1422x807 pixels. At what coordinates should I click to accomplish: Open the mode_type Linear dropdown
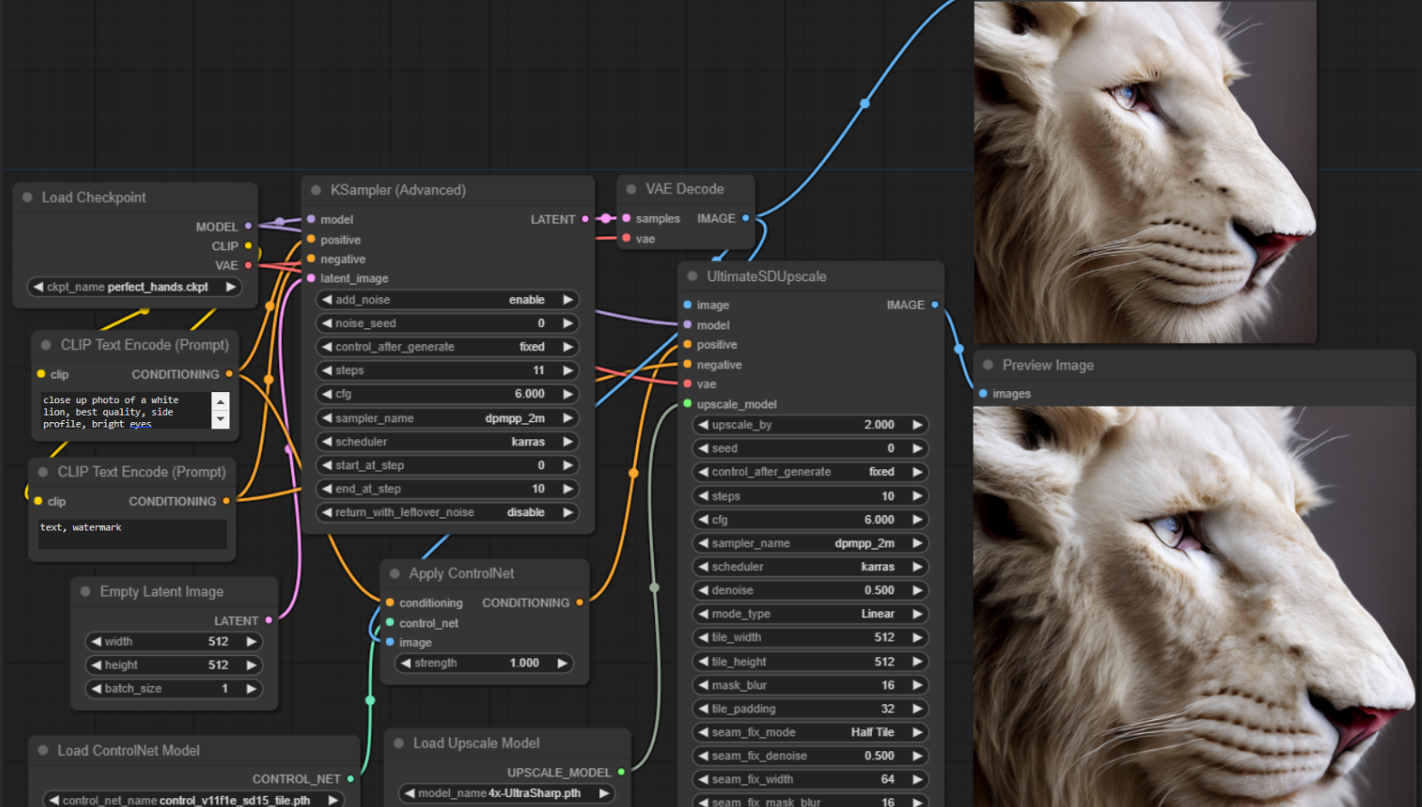[x=809, y=614]
